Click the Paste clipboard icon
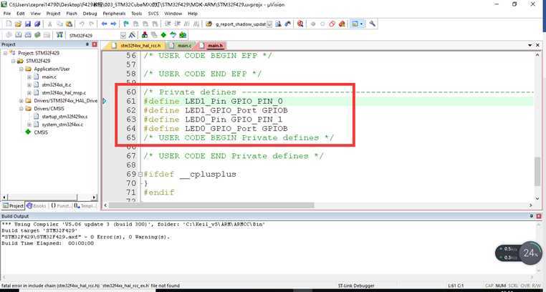 pyautogui.click(x=69, y=24)
